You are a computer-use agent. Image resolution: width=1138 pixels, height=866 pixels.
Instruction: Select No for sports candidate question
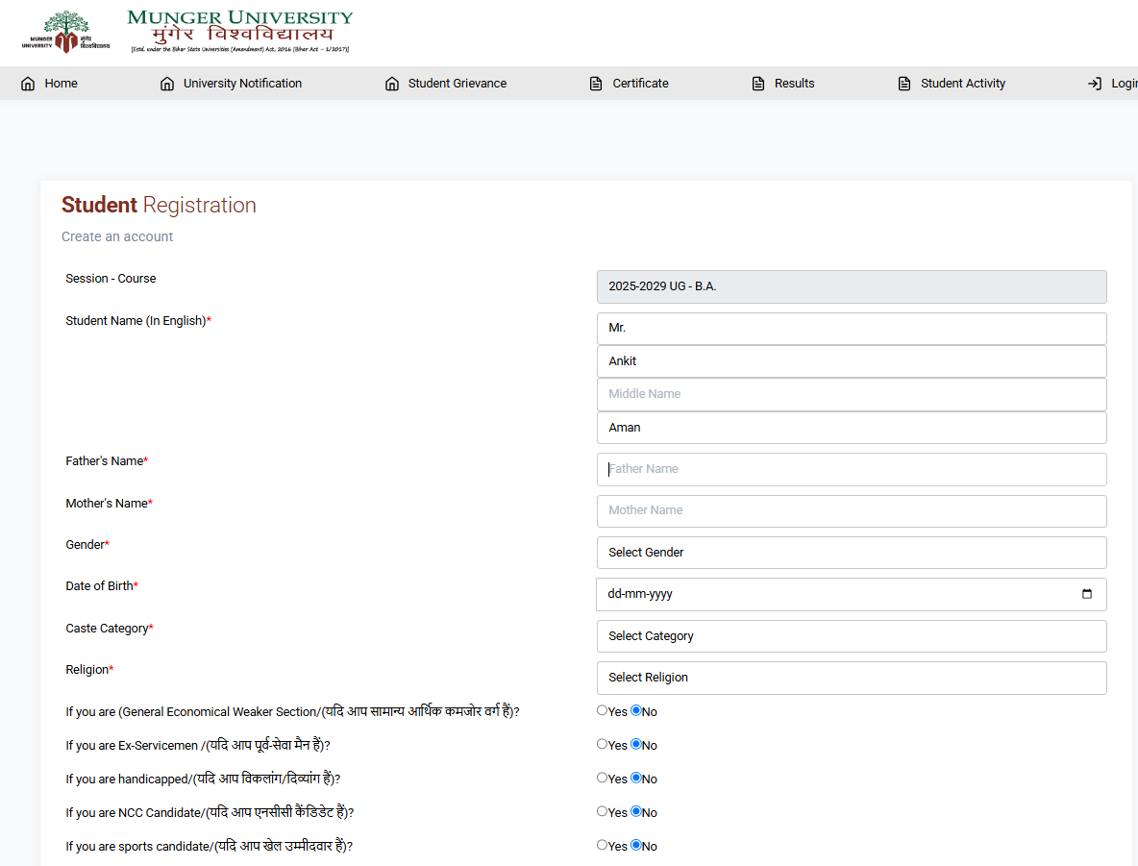pyautogui.click(x=635, y=846)
